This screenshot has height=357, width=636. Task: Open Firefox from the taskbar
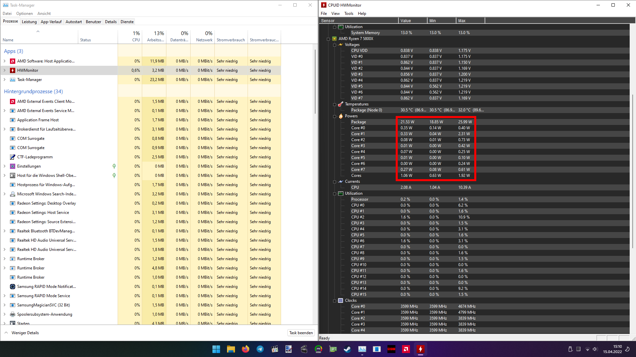click(x=245, y=349)
